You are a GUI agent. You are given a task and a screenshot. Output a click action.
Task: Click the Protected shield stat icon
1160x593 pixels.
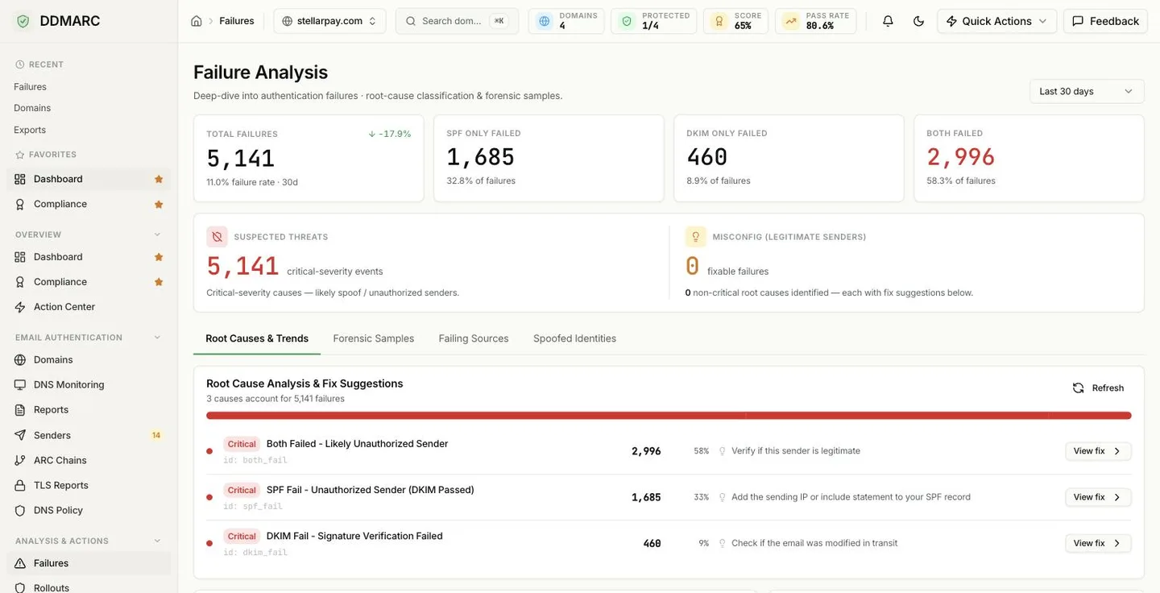tap(627, 21)
